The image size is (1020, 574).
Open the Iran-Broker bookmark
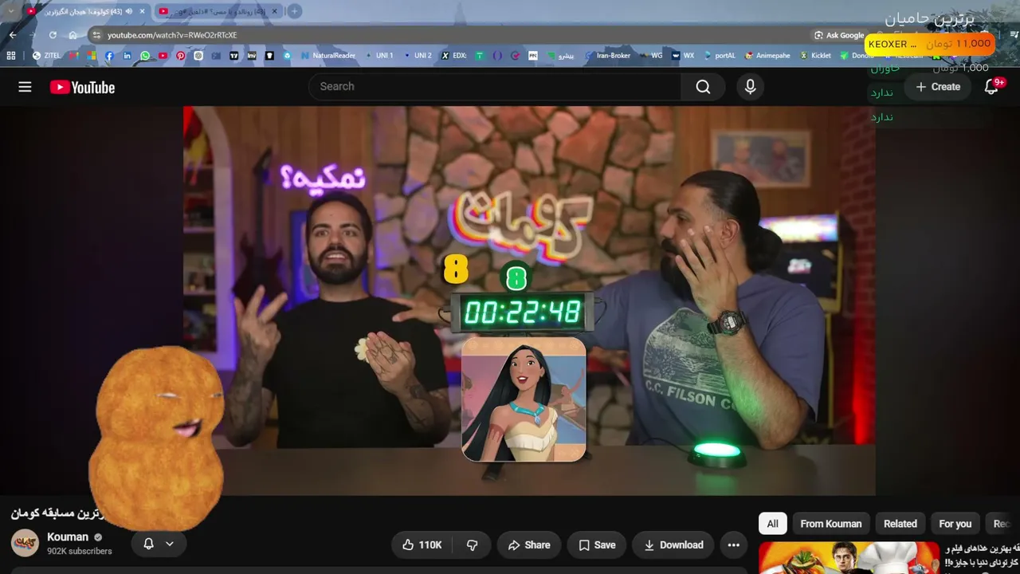pyautogui.click(x=607, y=56)
